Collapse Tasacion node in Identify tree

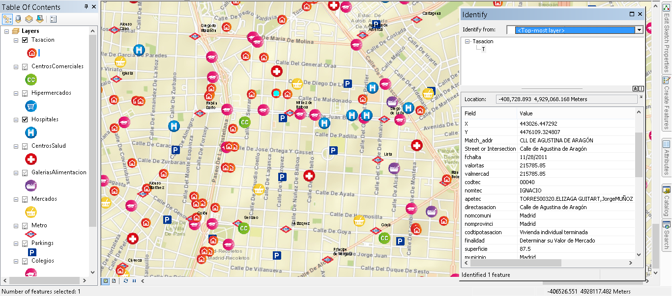coord(467,42)
